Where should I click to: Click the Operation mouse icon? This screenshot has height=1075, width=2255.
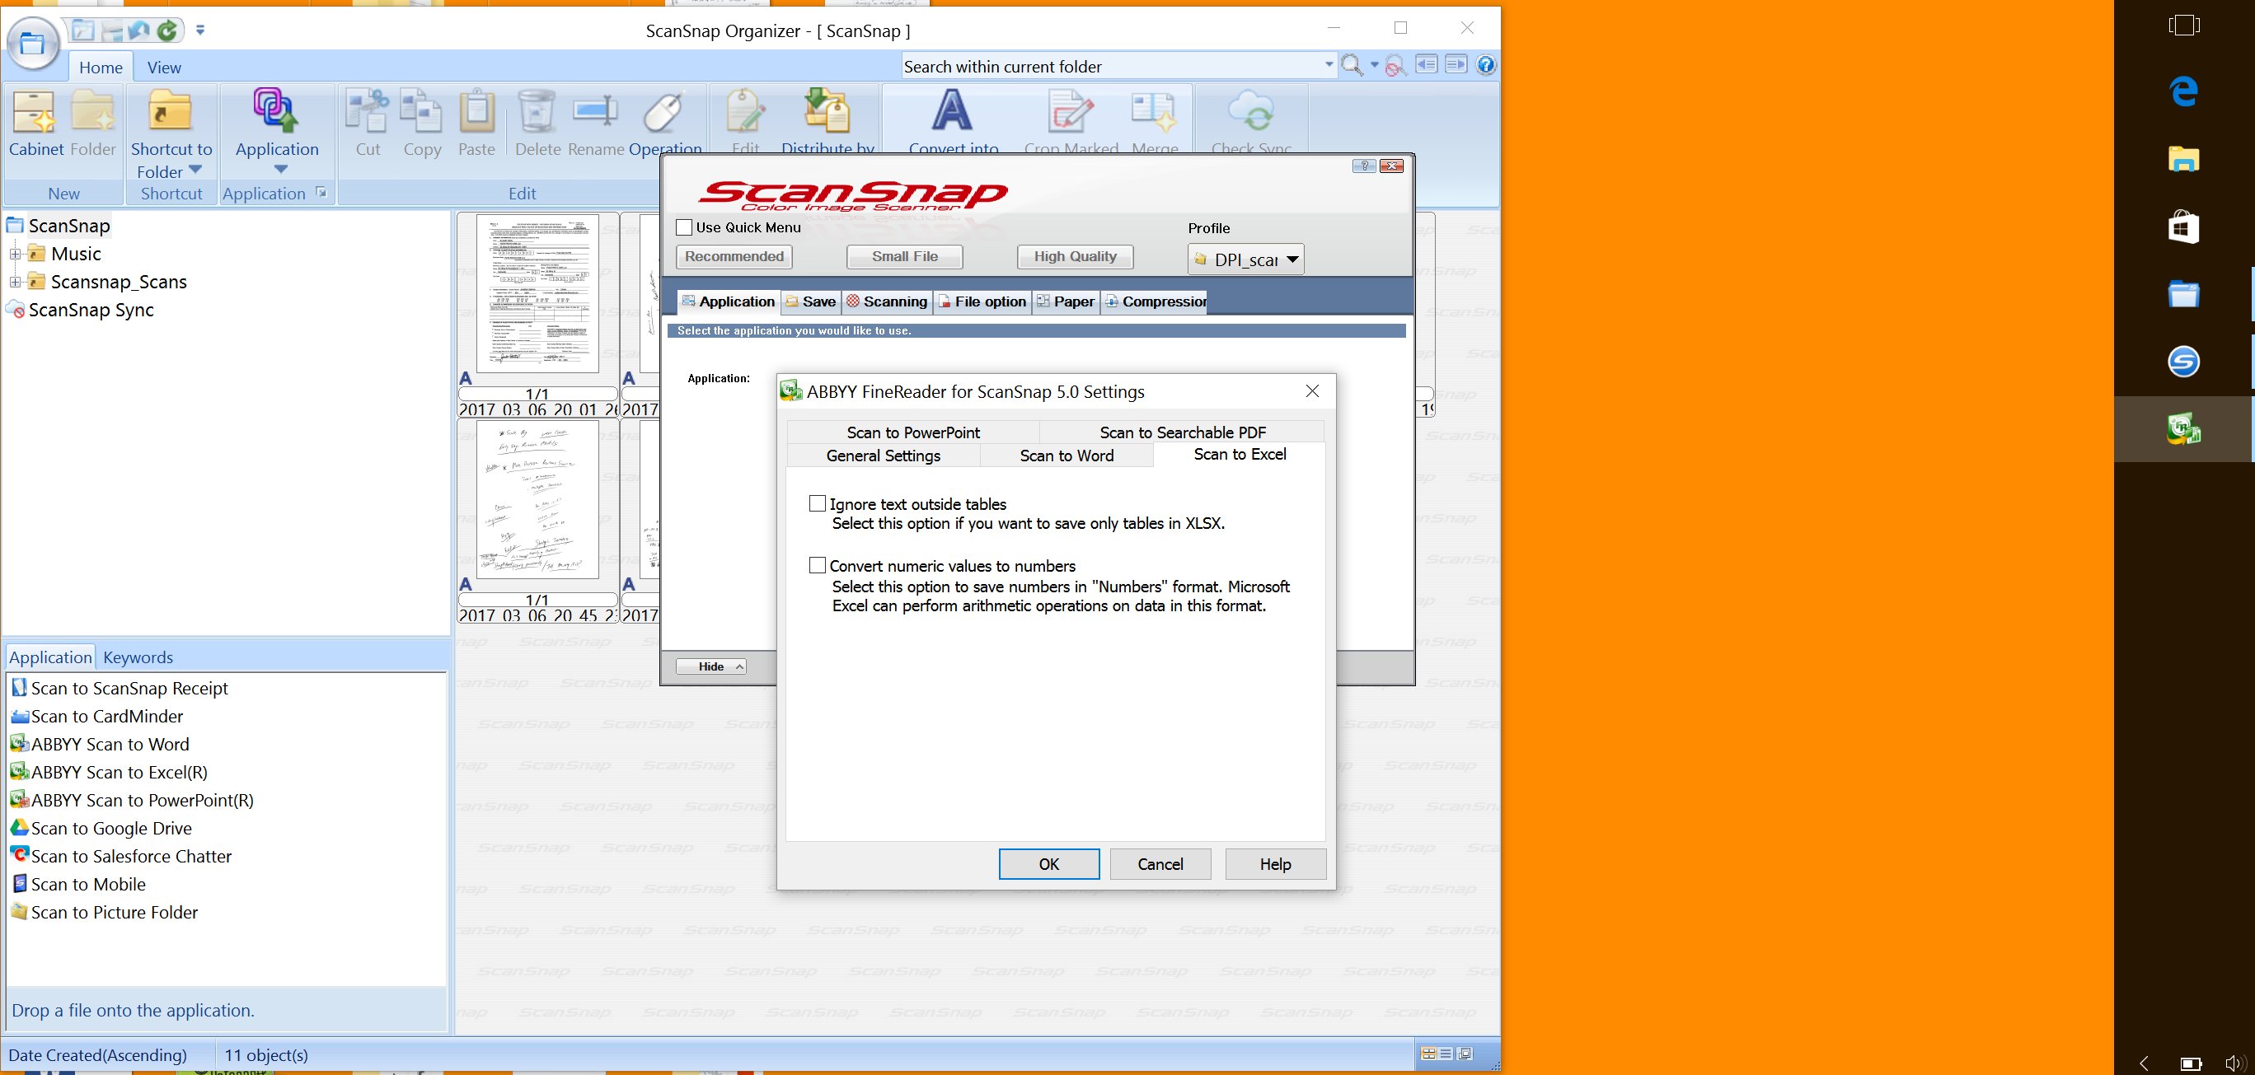click(664, 112)
